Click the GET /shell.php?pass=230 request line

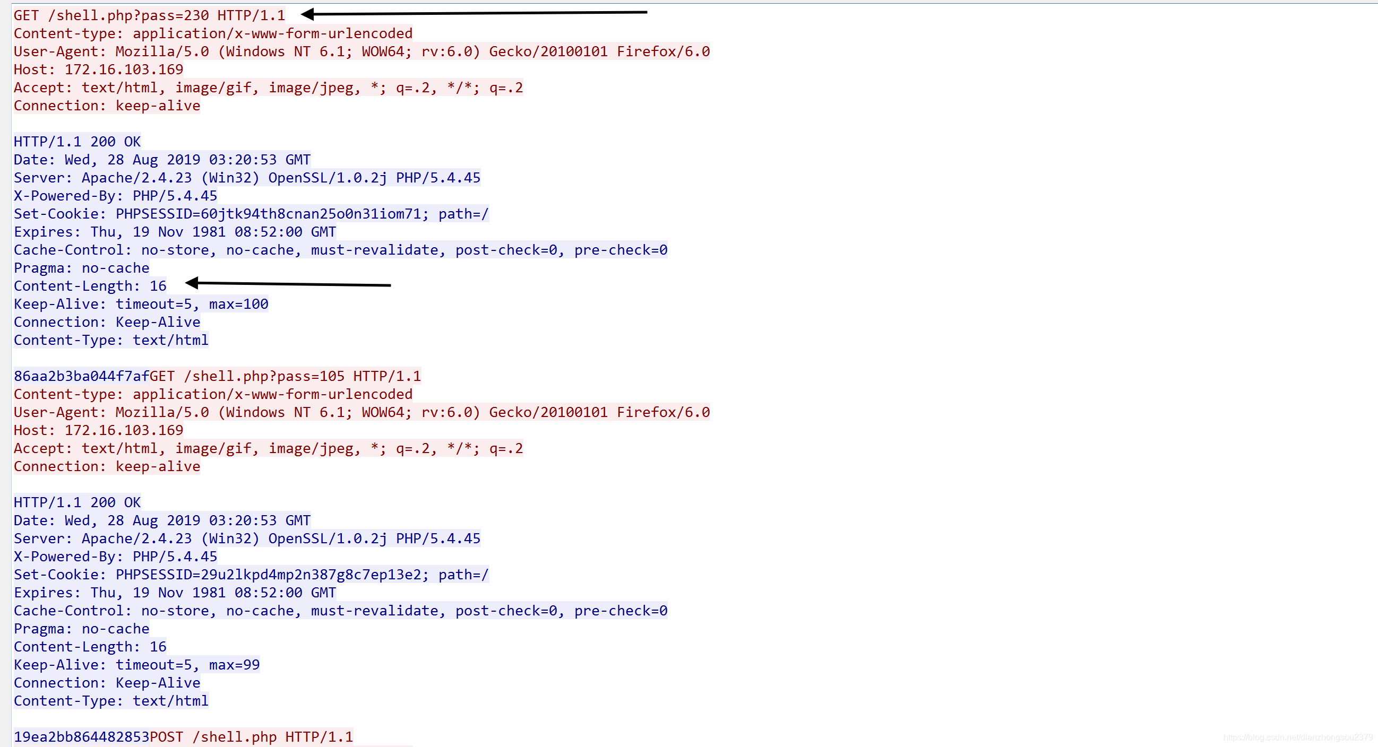[x=149, y=15]
